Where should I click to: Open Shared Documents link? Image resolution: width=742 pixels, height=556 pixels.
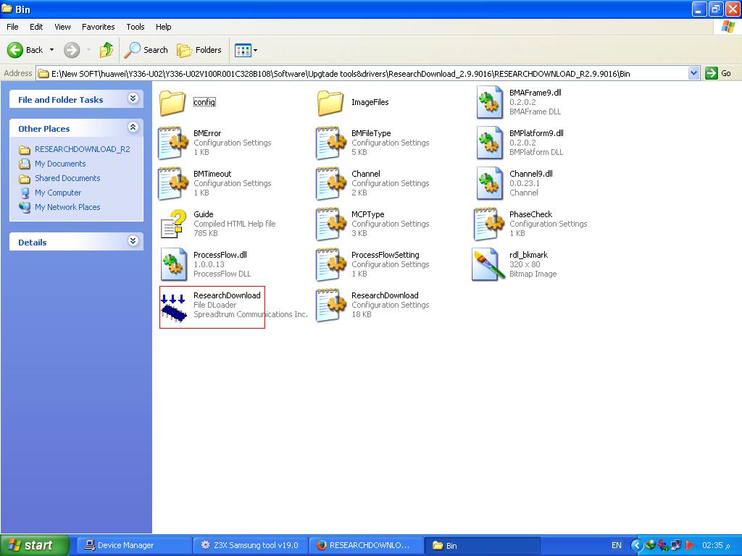(x=67, y=178)
